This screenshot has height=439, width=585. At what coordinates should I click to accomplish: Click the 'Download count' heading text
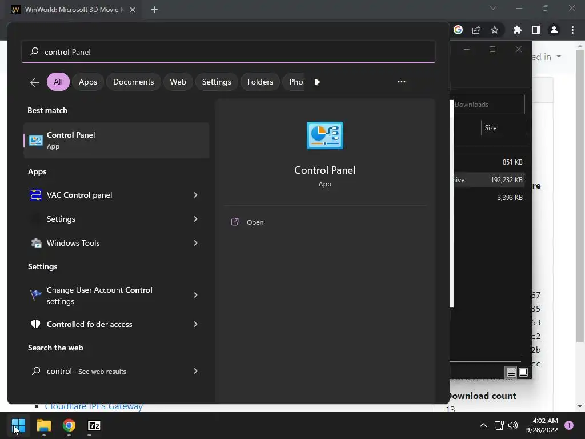[x=483, y=396]
